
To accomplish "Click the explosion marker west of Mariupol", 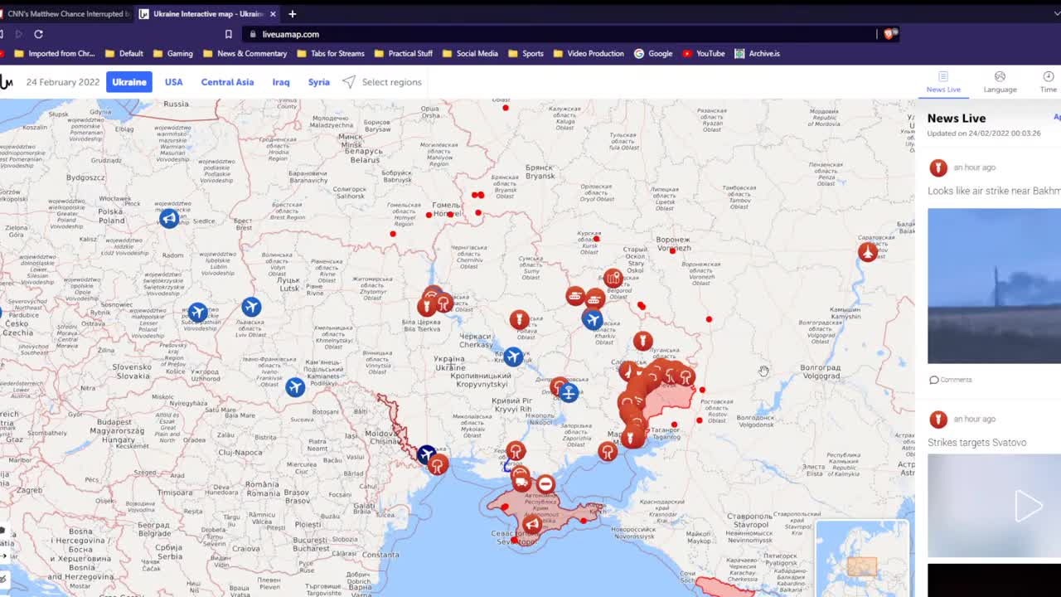I will pyautogui.click(x=608, y=452).
